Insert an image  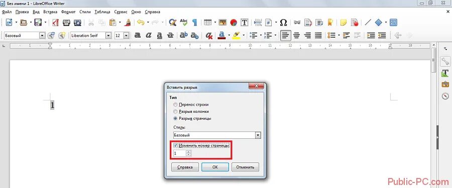[222, 22]
